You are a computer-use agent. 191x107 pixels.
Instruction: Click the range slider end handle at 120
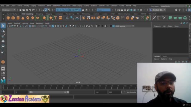click(68, 92)
